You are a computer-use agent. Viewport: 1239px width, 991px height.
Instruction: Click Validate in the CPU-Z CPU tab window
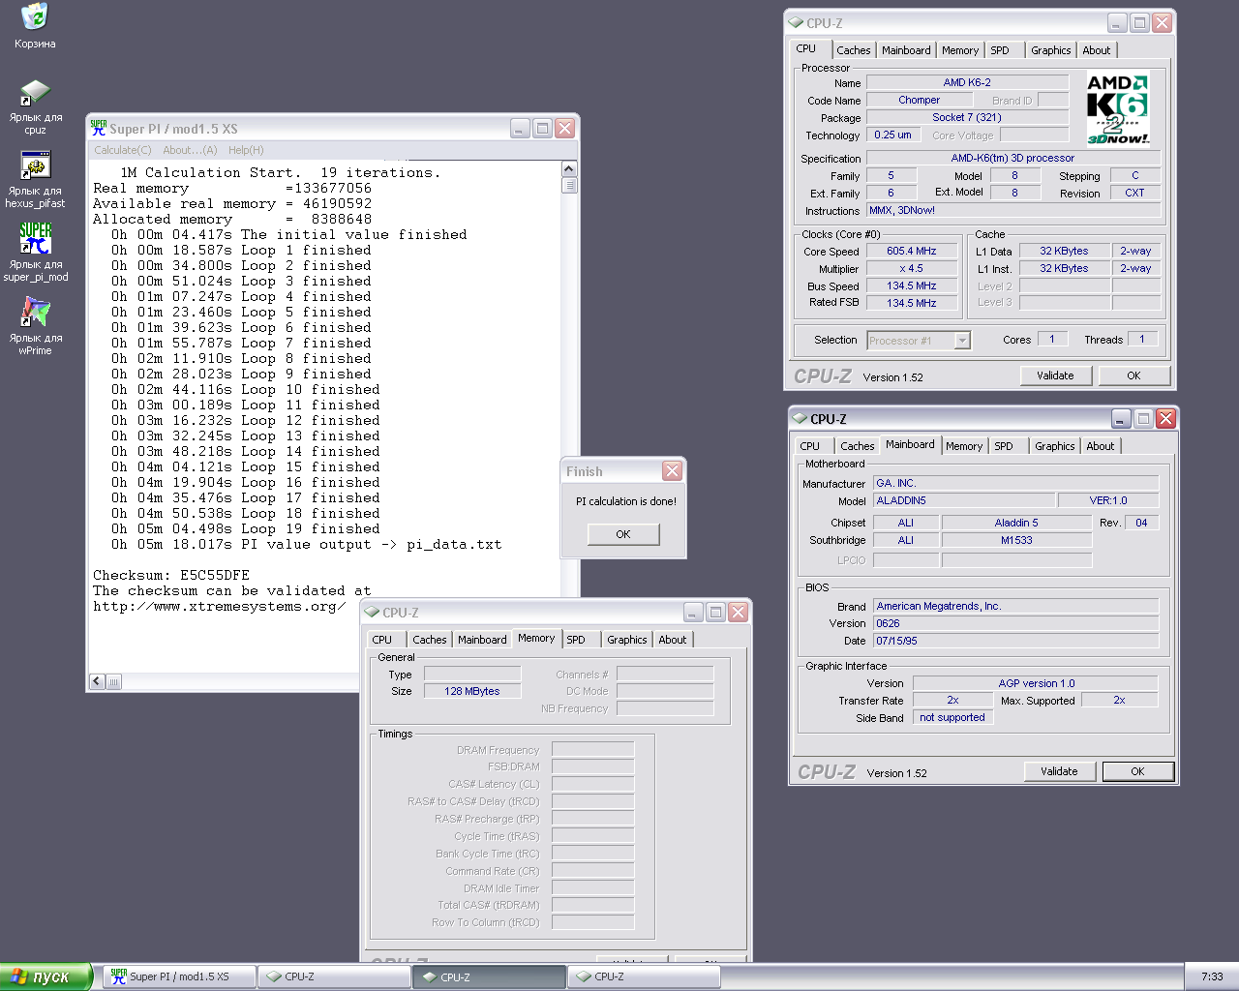[1055, 375]
